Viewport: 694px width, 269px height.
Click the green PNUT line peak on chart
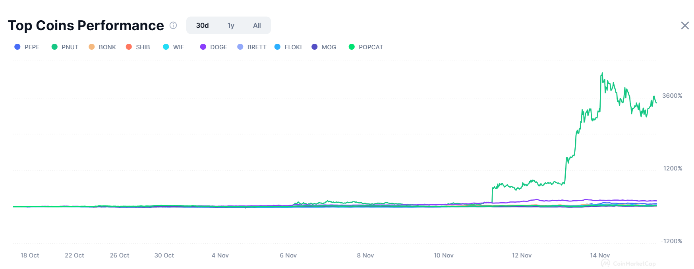(x=602, y=74)
